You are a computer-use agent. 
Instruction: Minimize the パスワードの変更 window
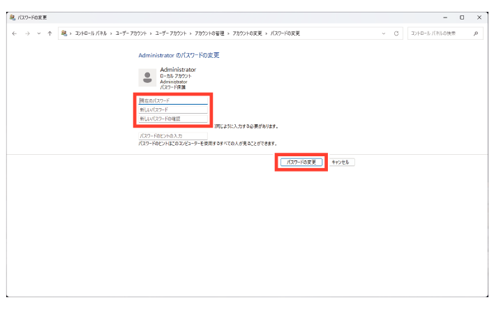coord(445,17)
